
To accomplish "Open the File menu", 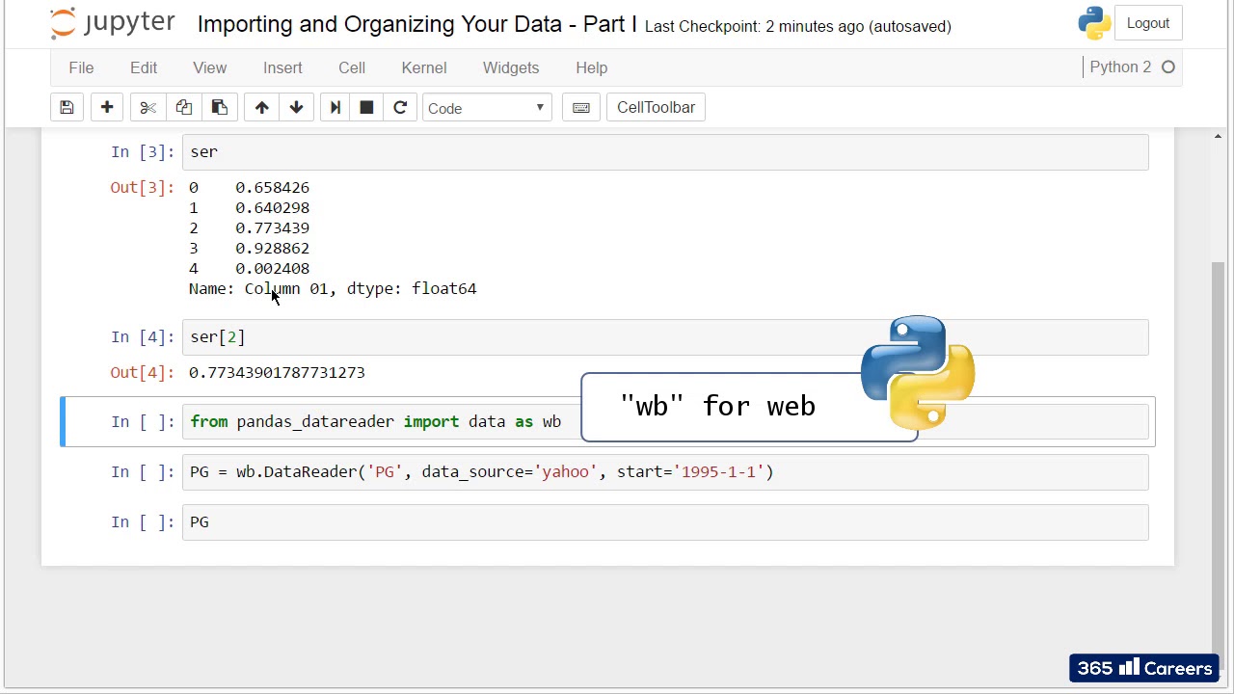I will click(81, 67).
